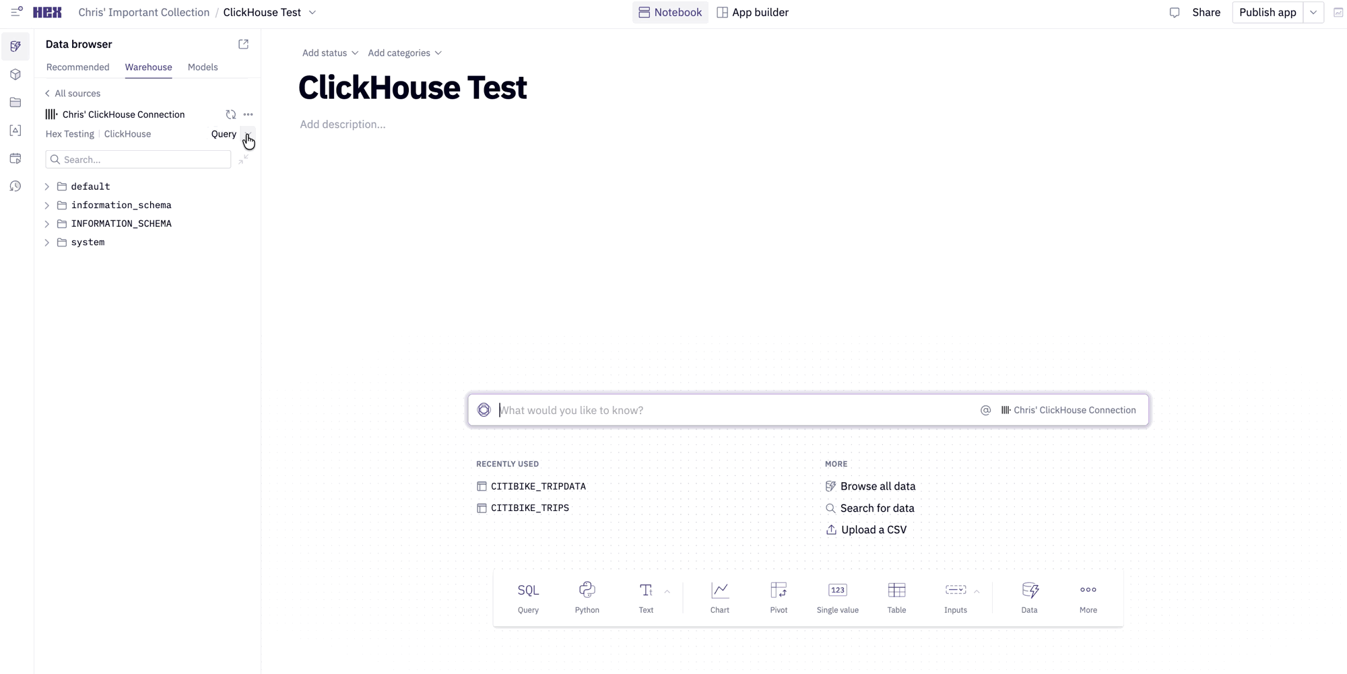The height and width of the screenshot is (674, 1347).
Task: Expand the default schema folder
Action: 46,187
